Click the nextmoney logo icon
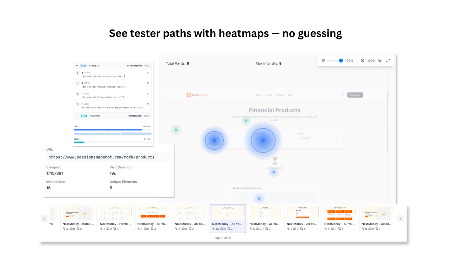This screenshot has width=451, height=270. [189, 95]
